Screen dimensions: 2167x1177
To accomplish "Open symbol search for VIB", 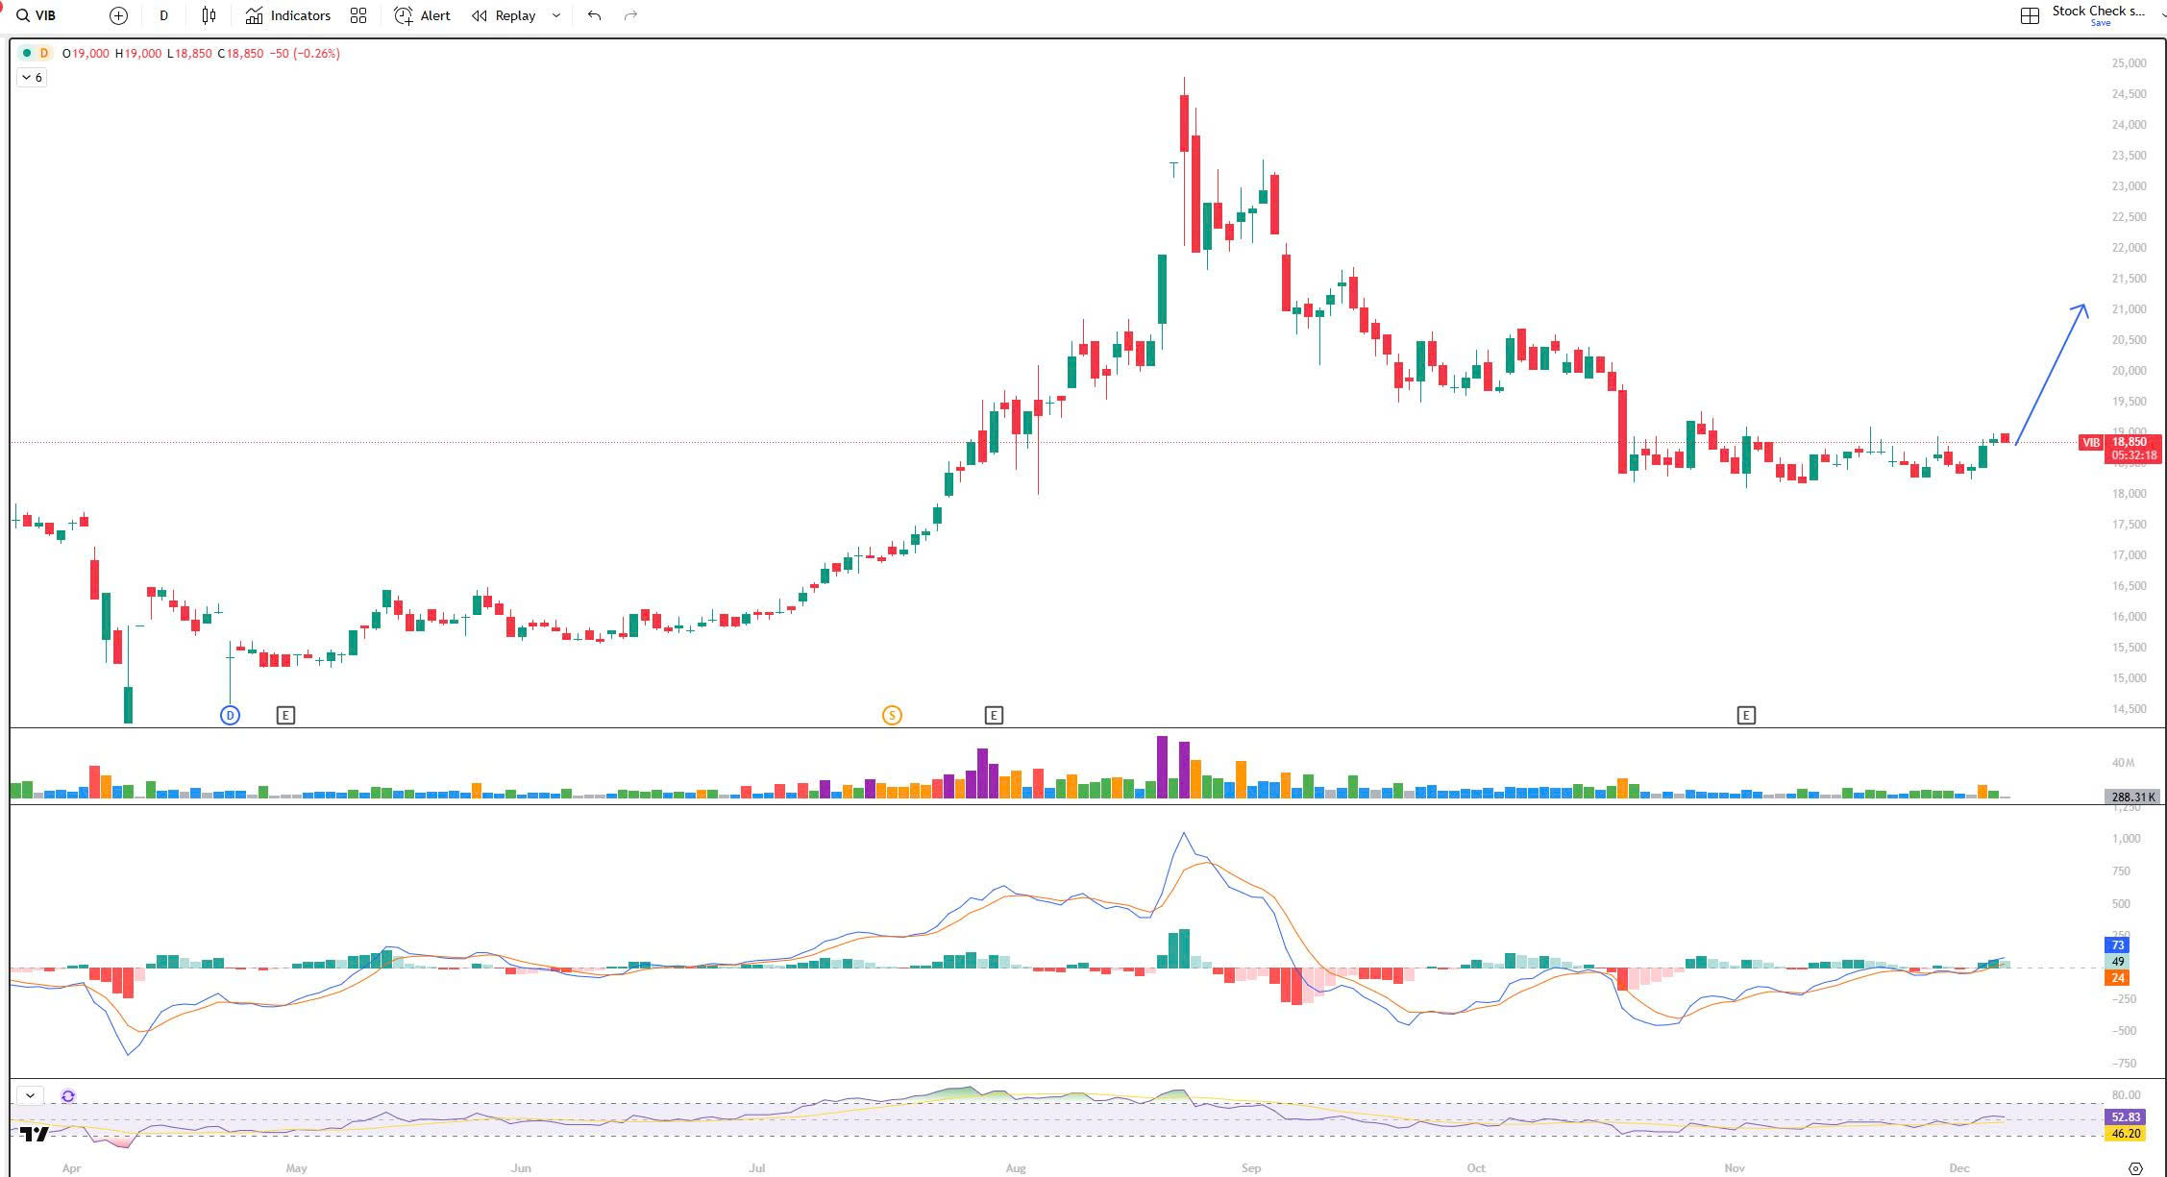I will coord(37,15).
